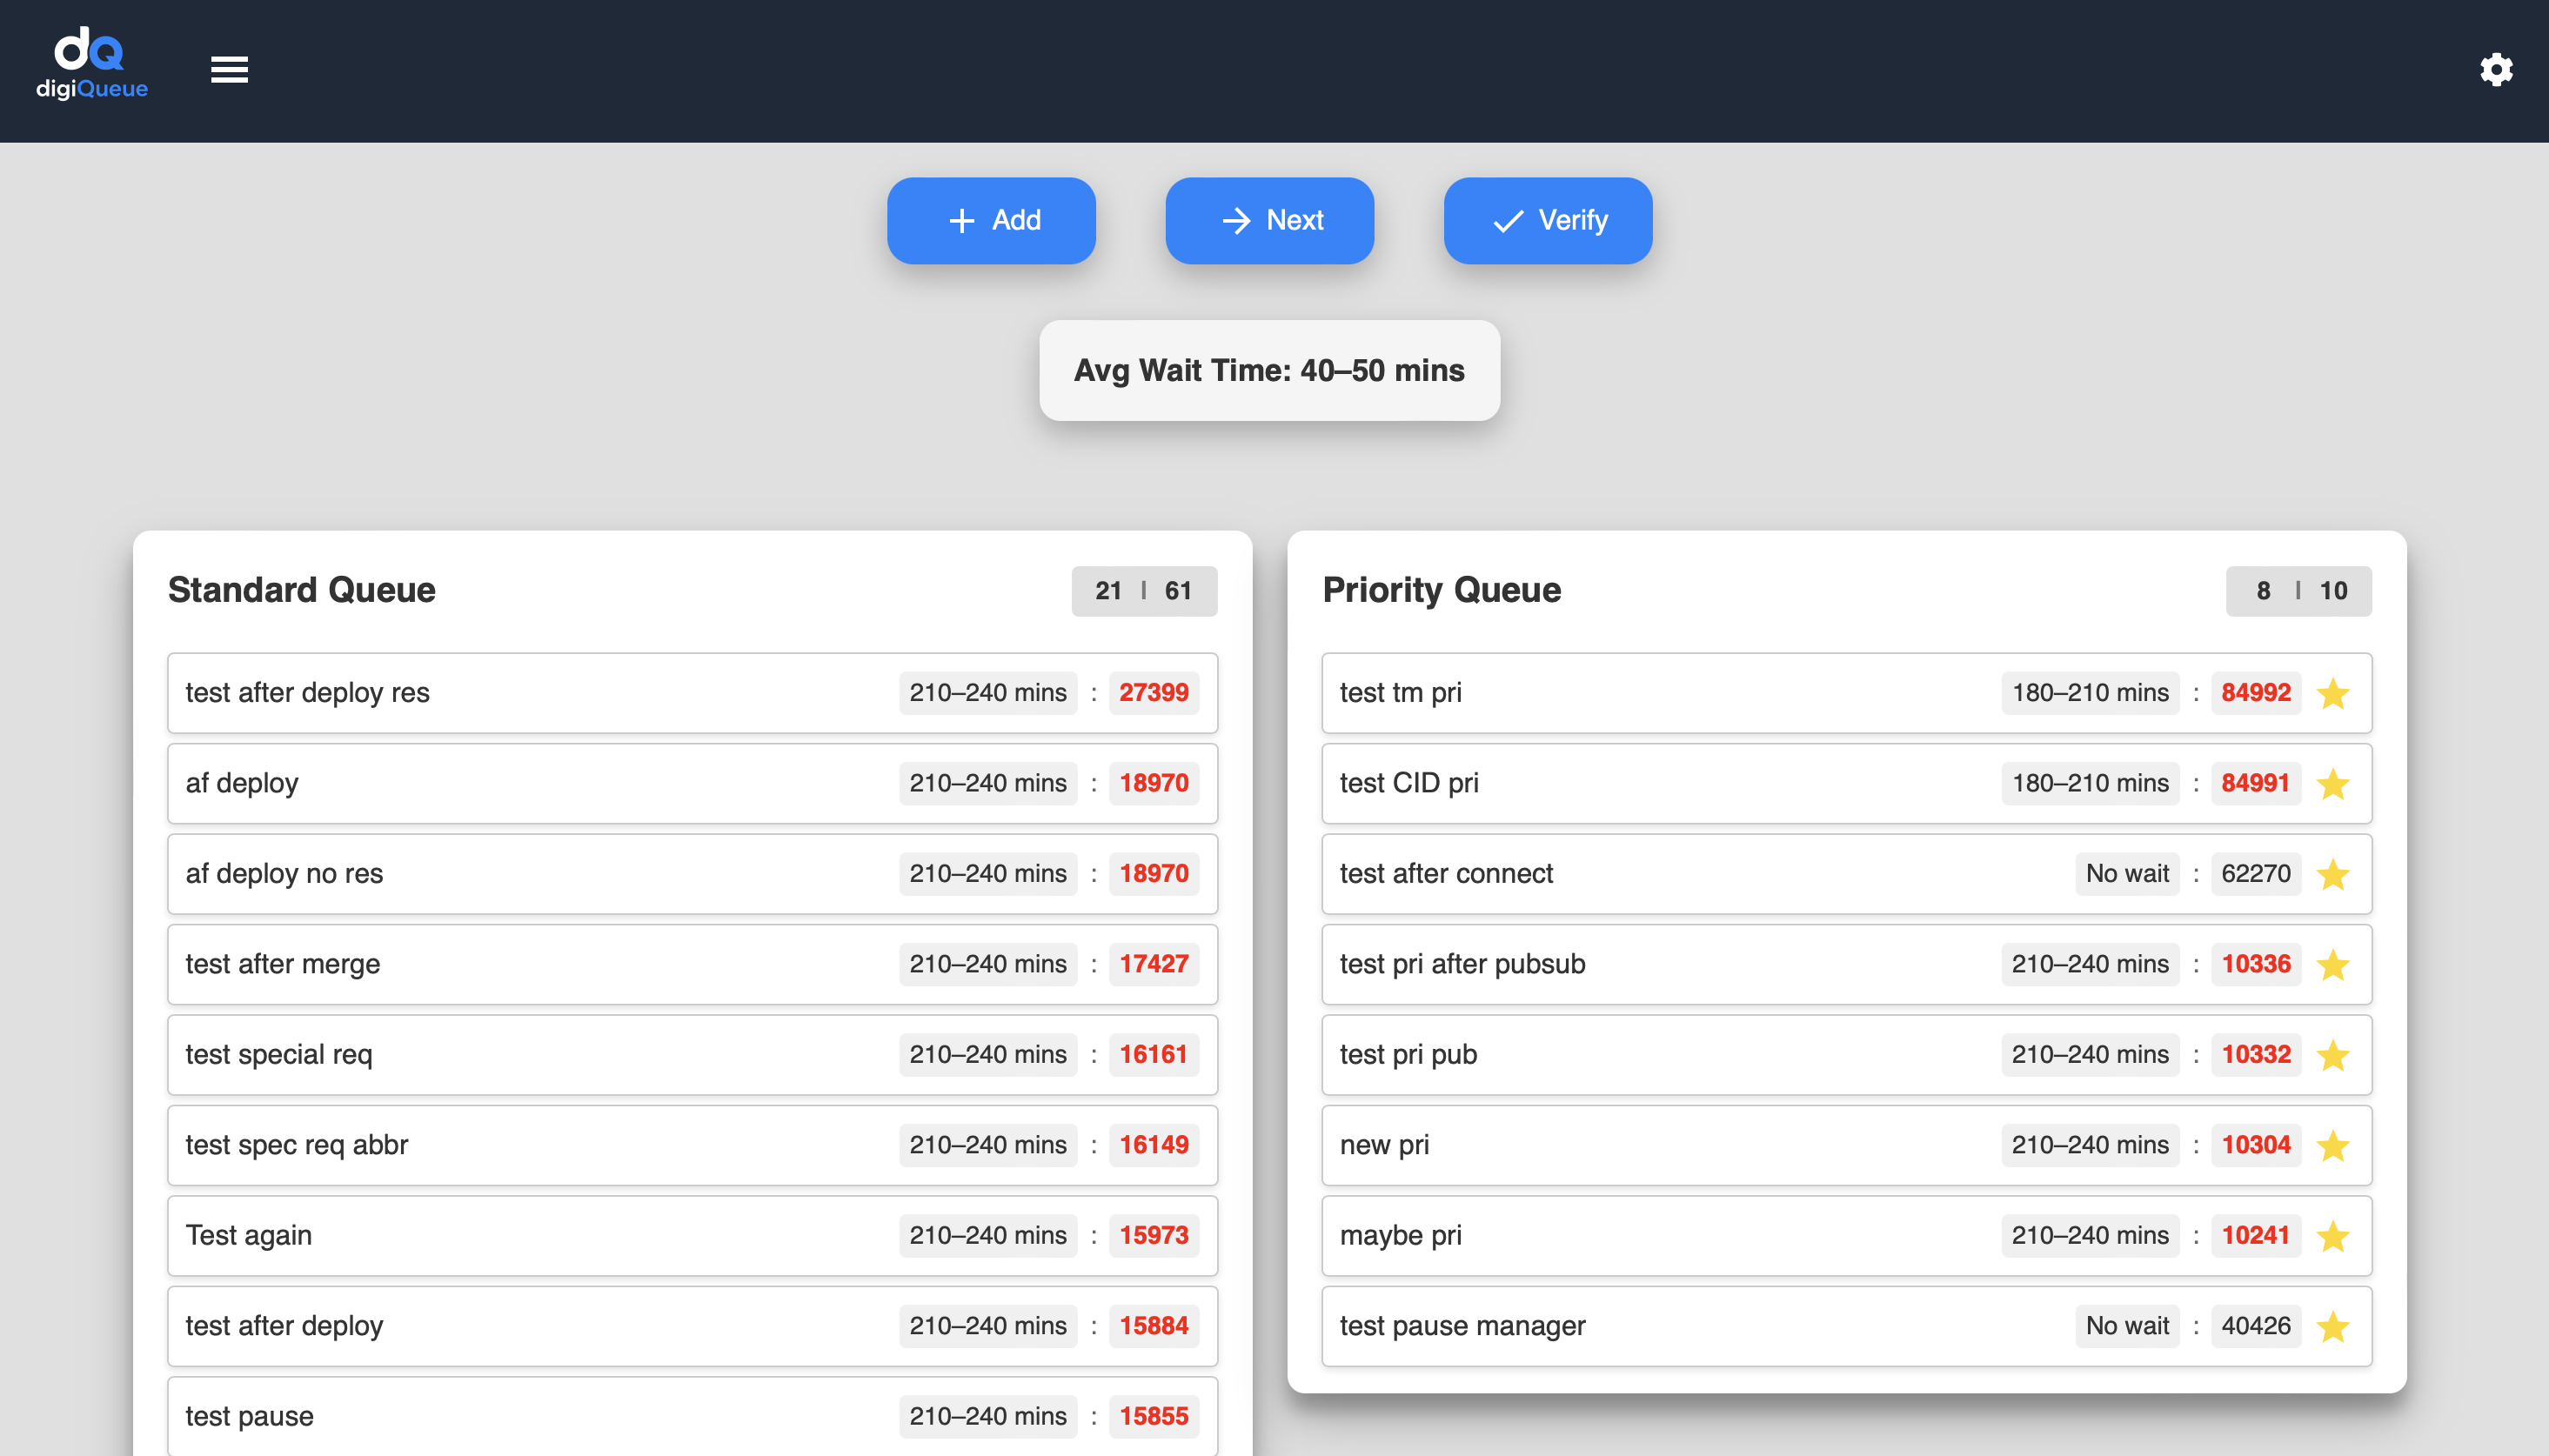The height and width of the screenshot is (1456, 2549).
Task: Open the maybe pri priority item
Action: point(1600,1235)
